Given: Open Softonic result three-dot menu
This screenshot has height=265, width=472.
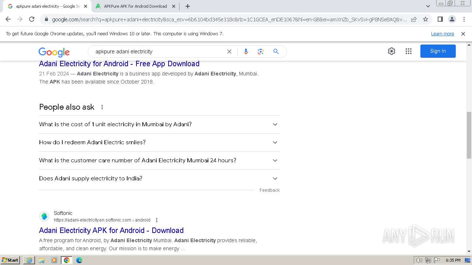Looking at the screenshot, I should click(x=157, y=220).
